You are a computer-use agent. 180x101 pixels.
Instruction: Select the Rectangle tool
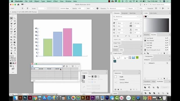tap(11, 29)
